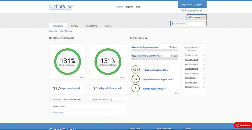This screenshot has height=130, width=252.
Task: Open the Patient Video link
Action: tap(190, 78)
